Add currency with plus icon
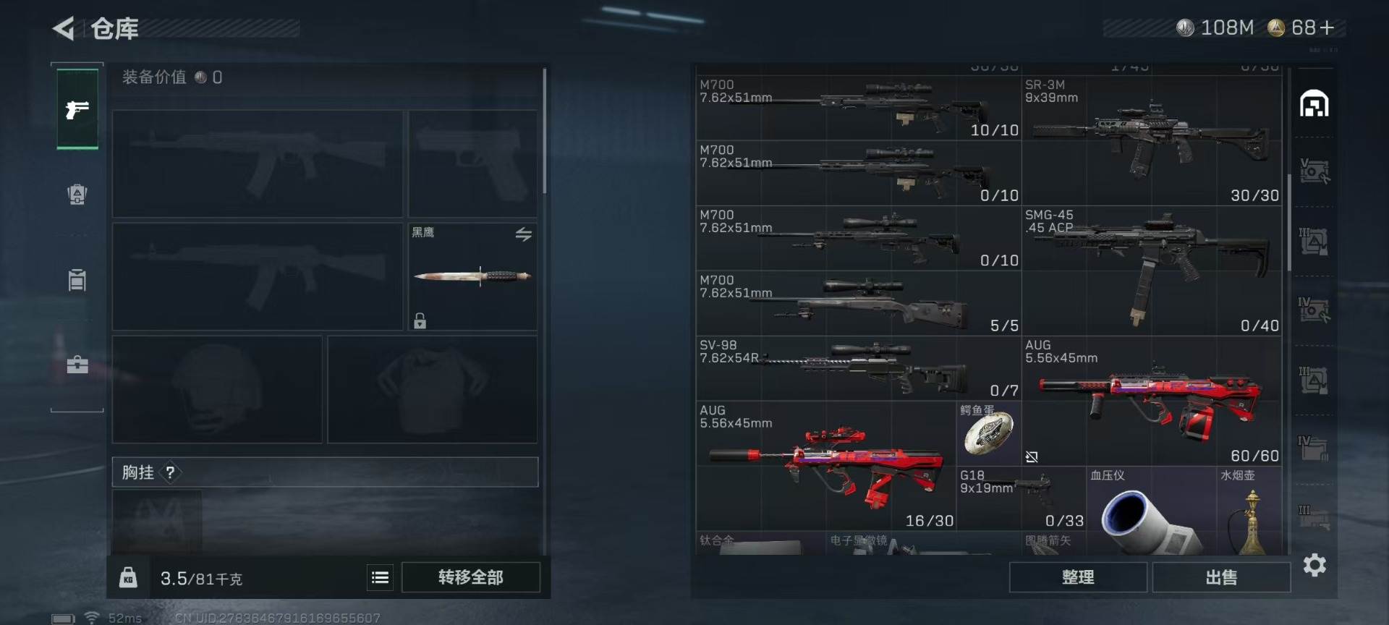1389x625 pixels. point(1327,27)
